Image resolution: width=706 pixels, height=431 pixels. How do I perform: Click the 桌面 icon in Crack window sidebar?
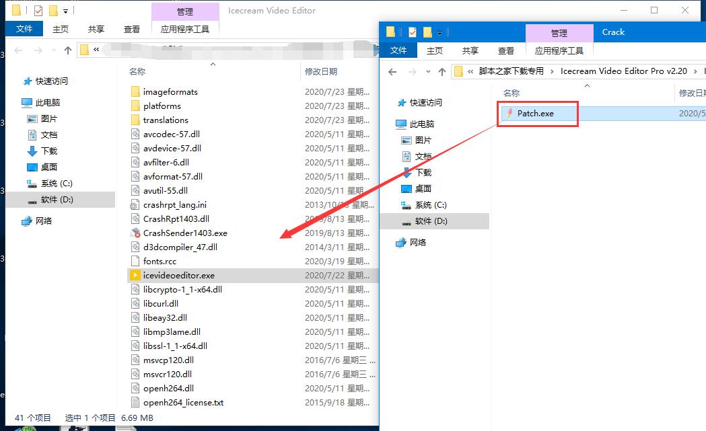[x=406, y=188]
